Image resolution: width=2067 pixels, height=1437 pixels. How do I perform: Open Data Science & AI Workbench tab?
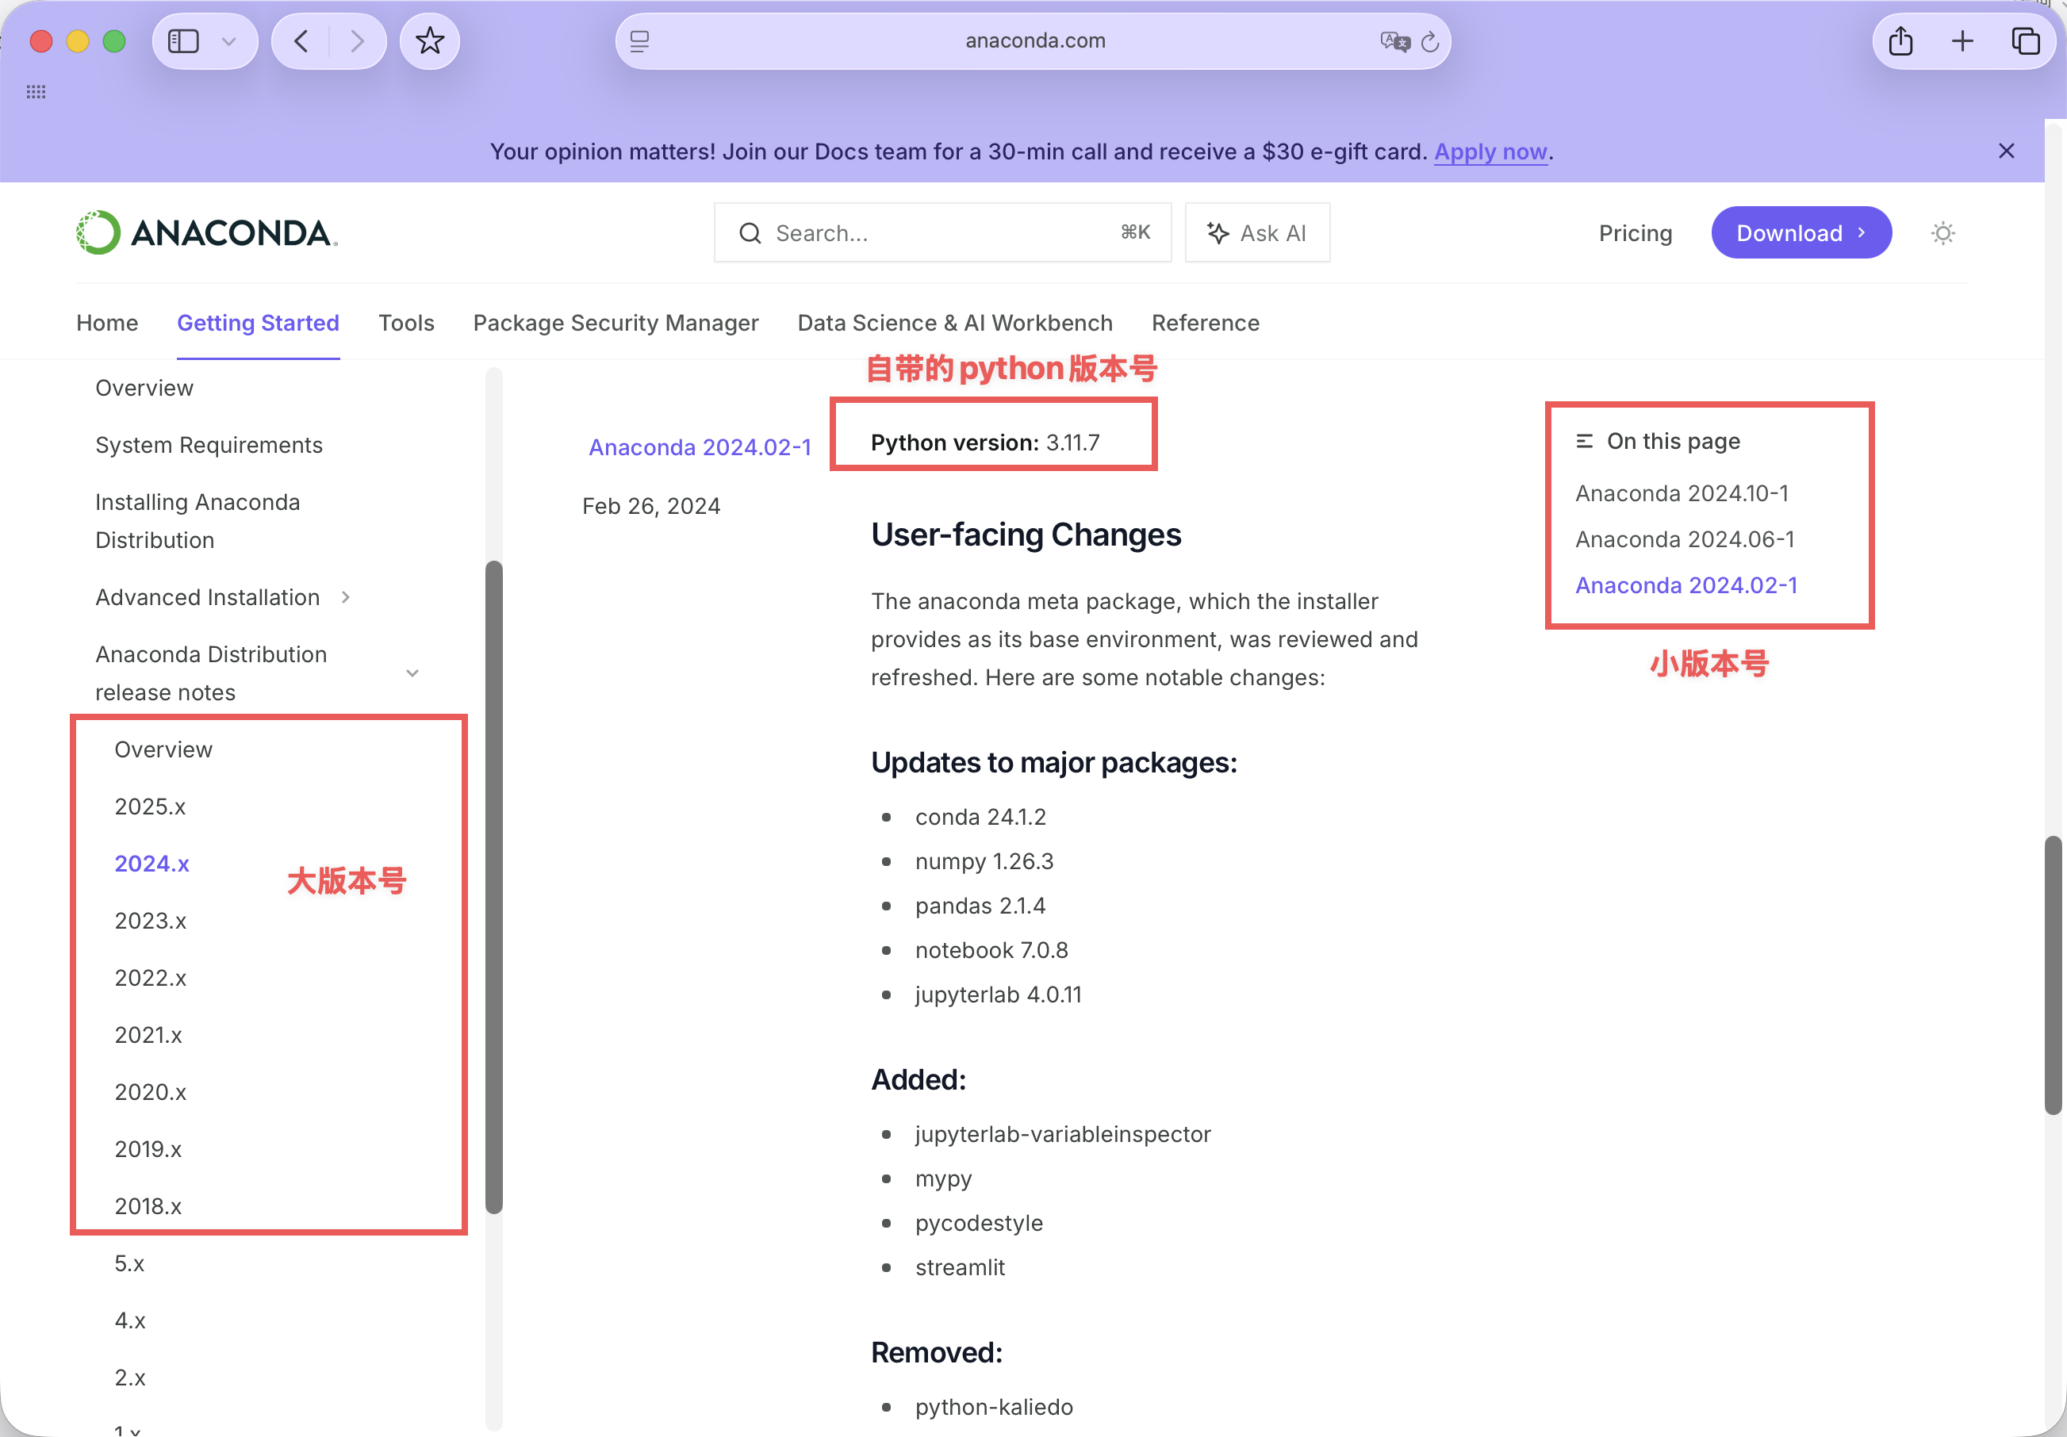[x=954, y=324]
